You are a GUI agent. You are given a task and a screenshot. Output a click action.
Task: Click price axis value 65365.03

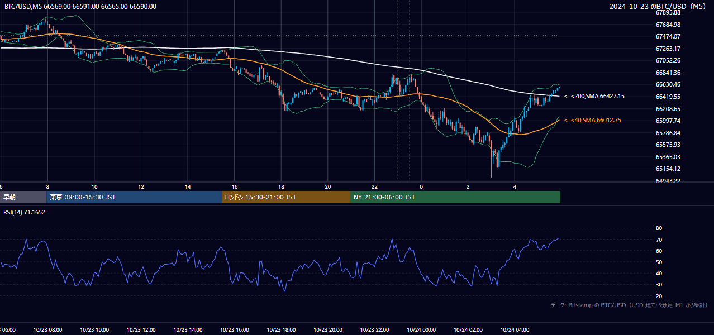[668, 157]
